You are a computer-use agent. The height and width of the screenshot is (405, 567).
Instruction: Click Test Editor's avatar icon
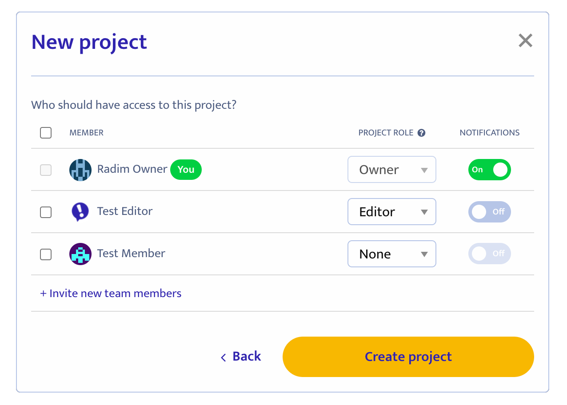point(80,212)
